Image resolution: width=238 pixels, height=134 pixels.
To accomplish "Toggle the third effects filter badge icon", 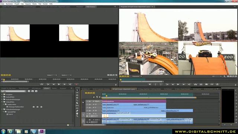I will (36, 91).
